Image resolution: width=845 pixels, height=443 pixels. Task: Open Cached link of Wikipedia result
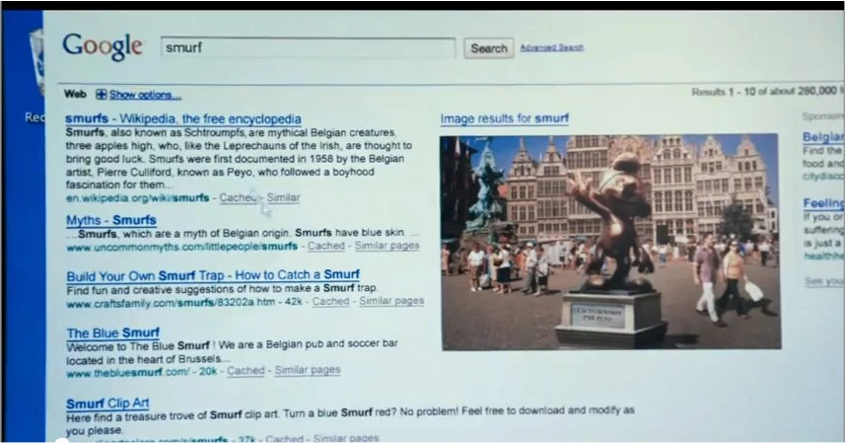[x=238, y=197]
